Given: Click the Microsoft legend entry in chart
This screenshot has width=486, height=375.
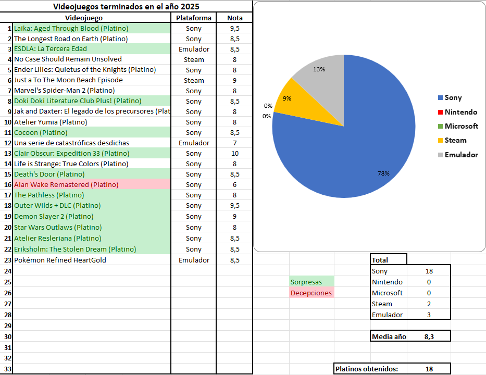Looking at the screenshot, I should click(458, 126).
